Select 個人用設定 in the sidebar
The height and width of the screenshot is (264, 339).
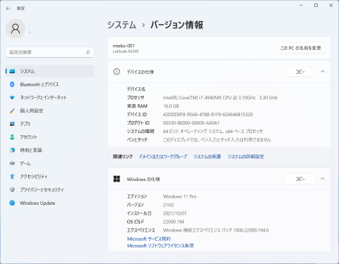[49, 111]
